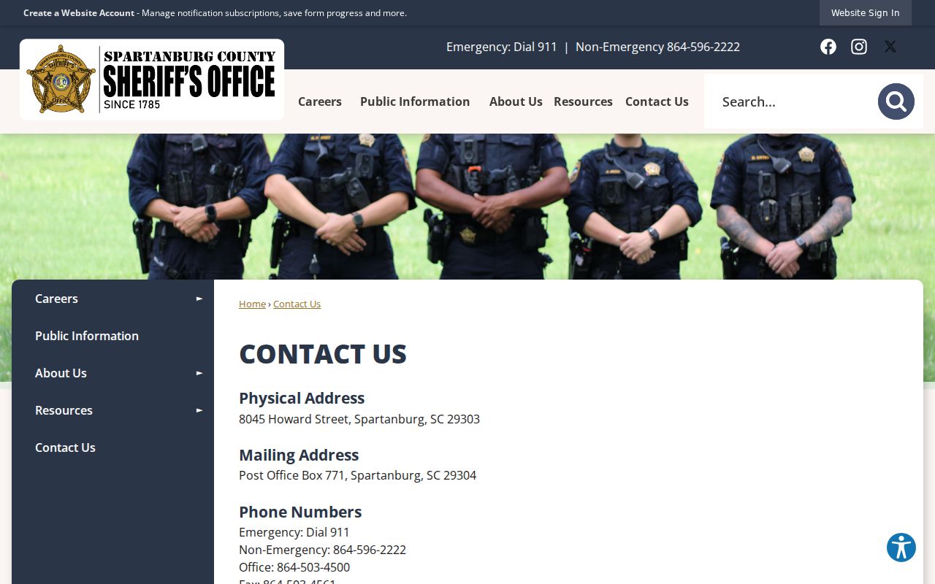
Task: Open the Instagram profile icon
Action: (x=859, y=47)
